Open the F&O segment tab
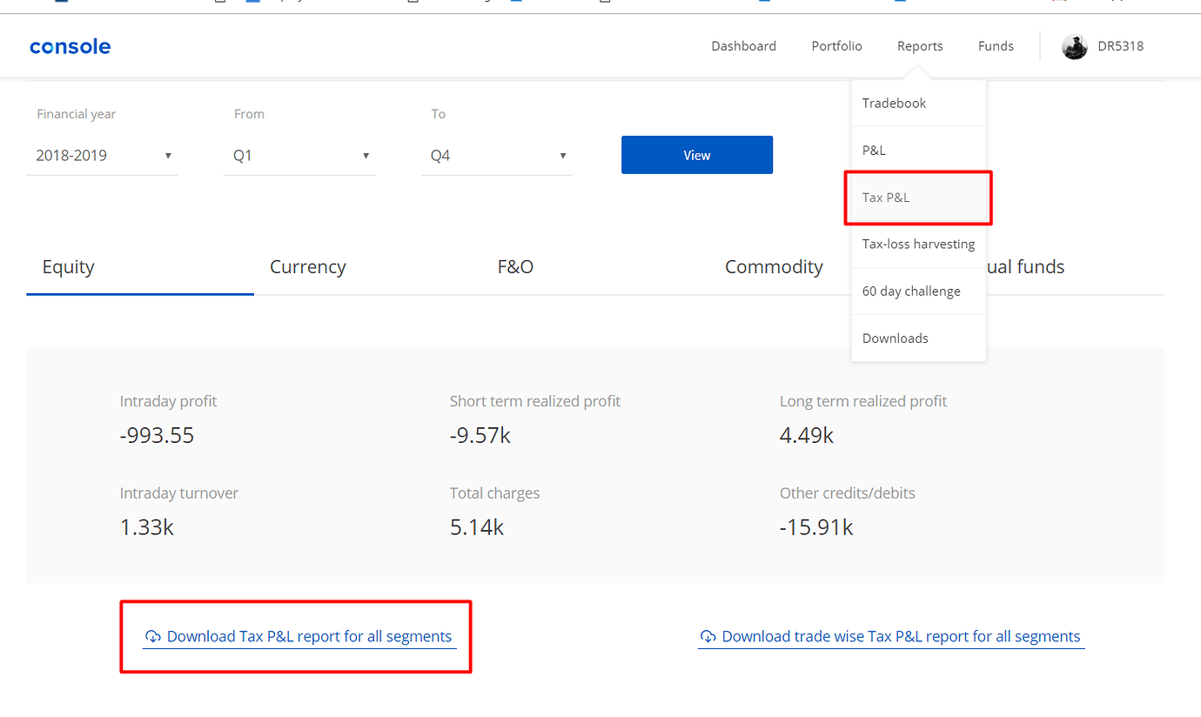 [x=514, y=266]
